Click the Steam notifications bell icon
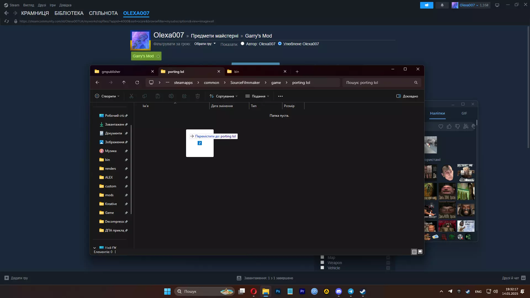530x298 pixels. (x=442, y=5)
